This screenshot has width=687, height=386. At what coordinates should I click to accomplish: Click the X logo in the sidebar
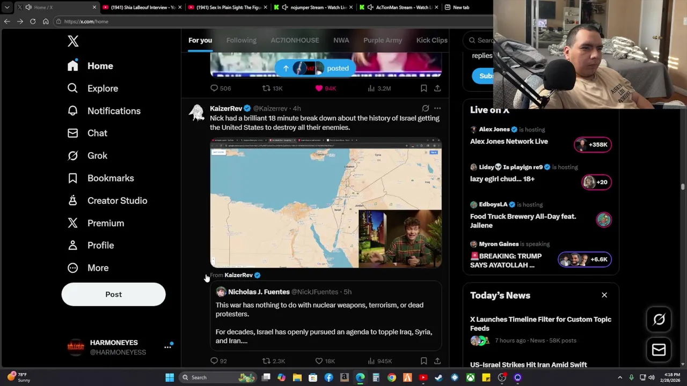click(x=73, y=41)
